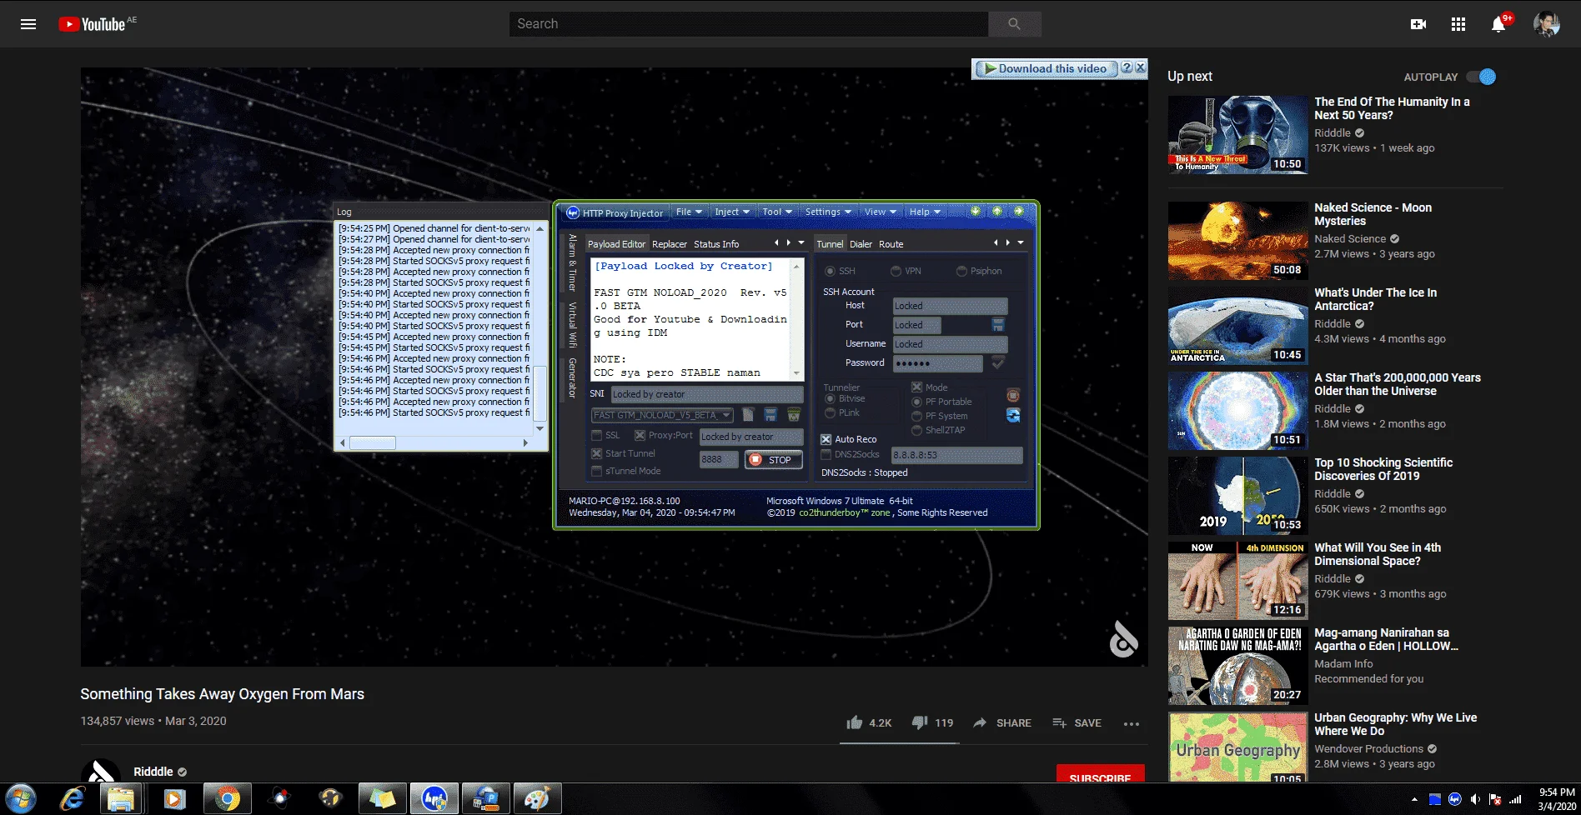Like the video with thumbs up
Viewport: 1581px width, 815px height.
click(854, 722)
